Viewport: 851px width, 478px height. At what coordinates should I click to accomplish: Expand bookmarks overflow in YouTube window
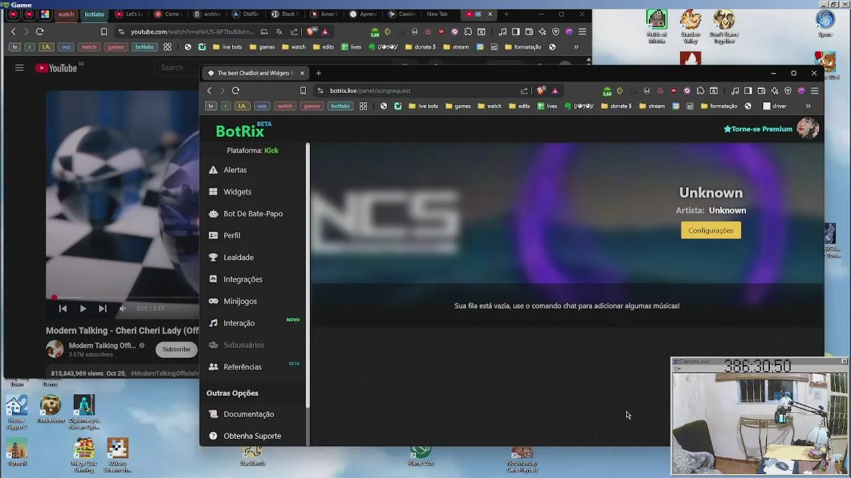576,47
